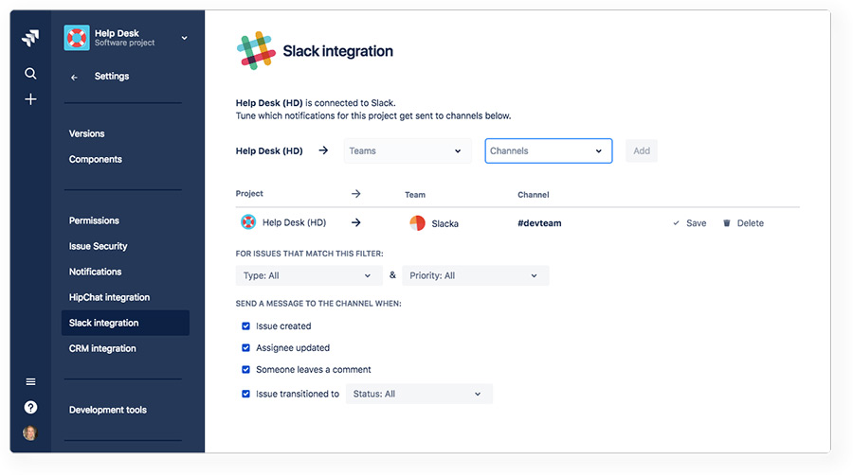
Task: Open Issue Security settings
Action: click(x=98, y=246)
